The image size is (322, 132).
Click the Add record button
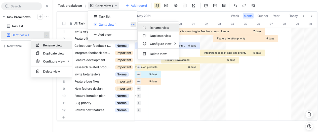coord(136,6)
